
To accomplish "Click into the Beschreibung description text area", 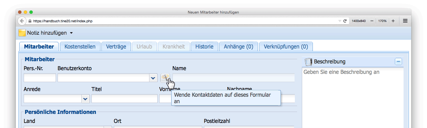I will [353, 97].
